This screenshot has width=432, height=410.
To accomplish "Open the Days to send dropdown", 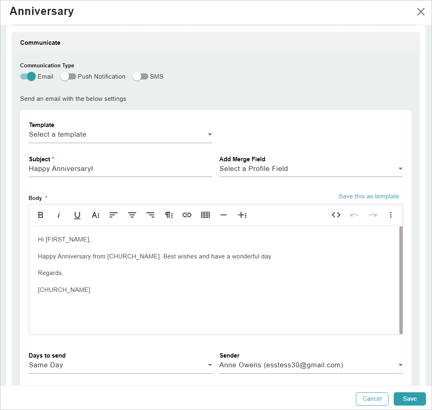I will 120,365.
